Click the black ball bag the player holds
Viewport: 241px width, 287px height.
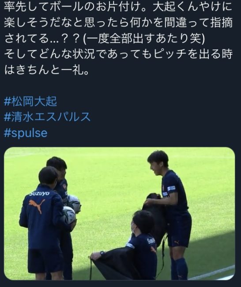point(155,217)
